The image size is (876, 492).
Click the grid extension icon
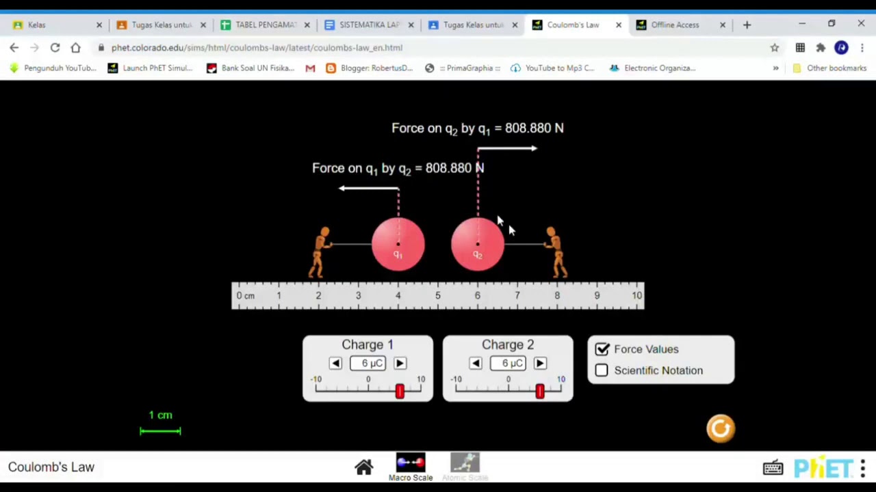click(800, 48)
